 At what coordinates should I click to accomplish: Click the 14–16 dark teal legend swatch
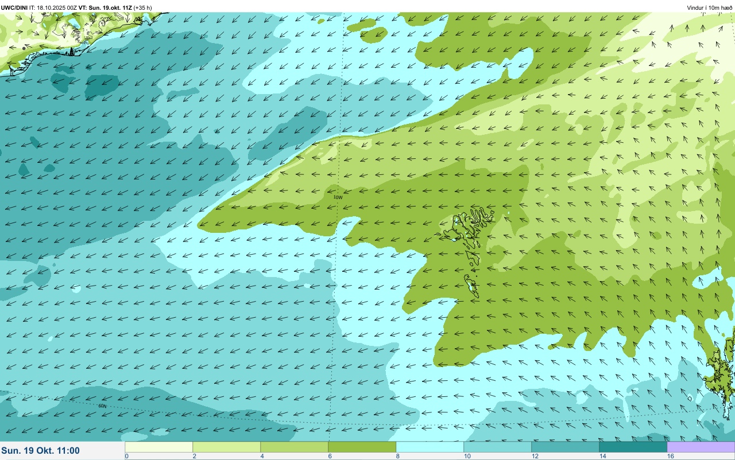pos(633,446)
